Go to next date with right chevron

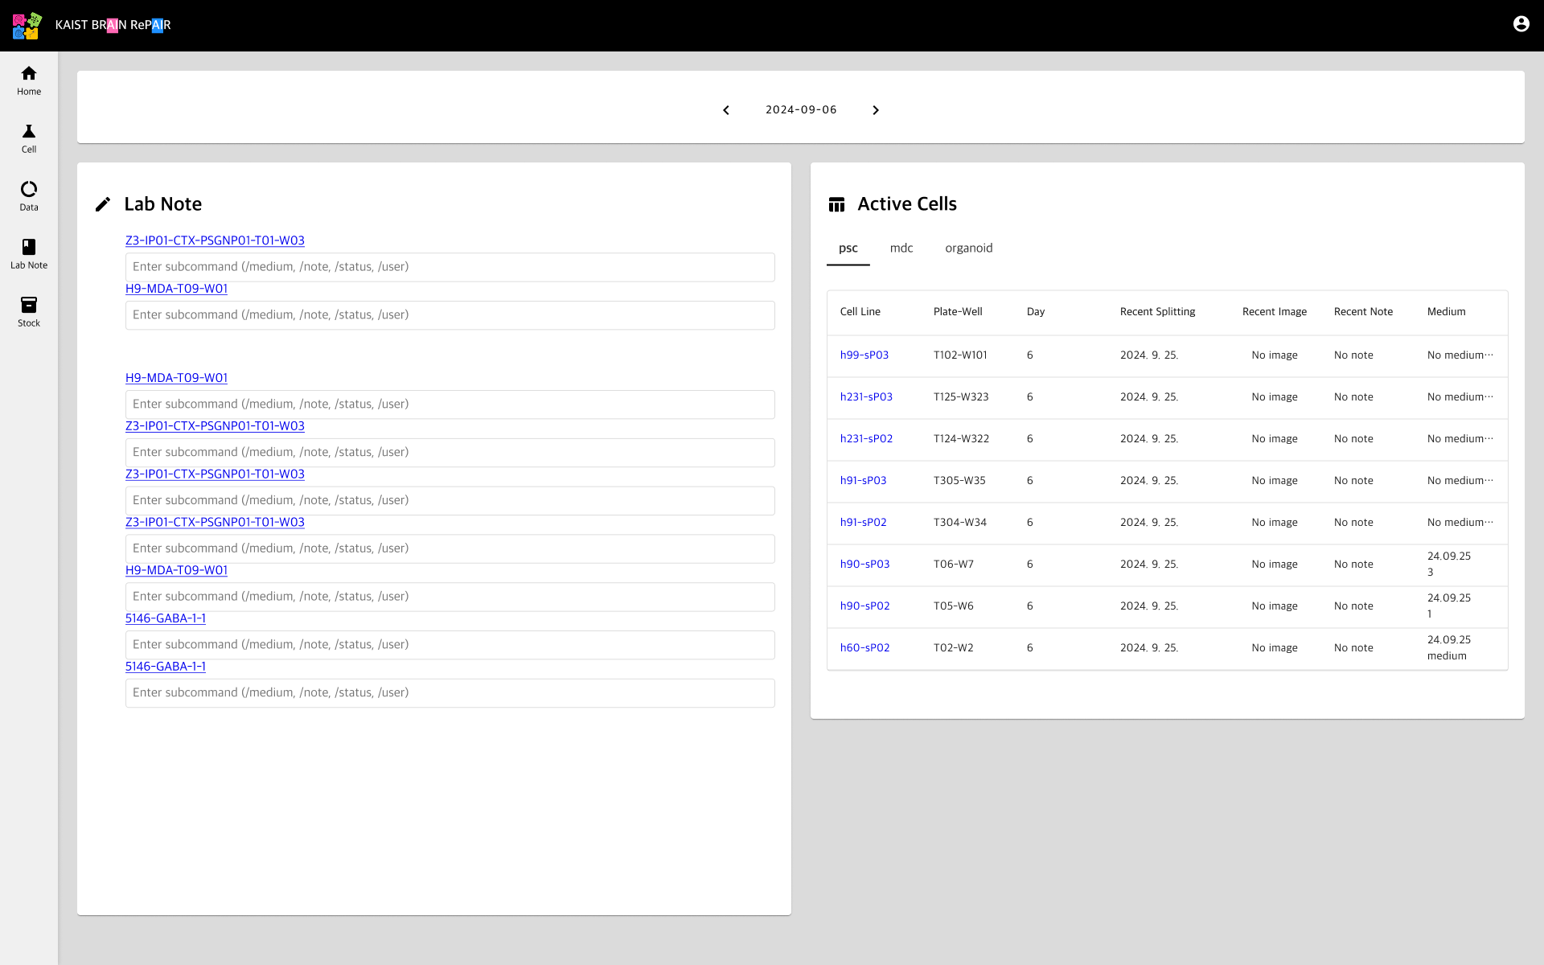pyautogui.click(x=876, y=110)
